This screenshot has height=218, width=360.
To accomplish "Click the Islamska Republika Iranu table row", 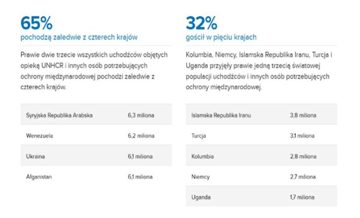I will [x=261, y=114].
